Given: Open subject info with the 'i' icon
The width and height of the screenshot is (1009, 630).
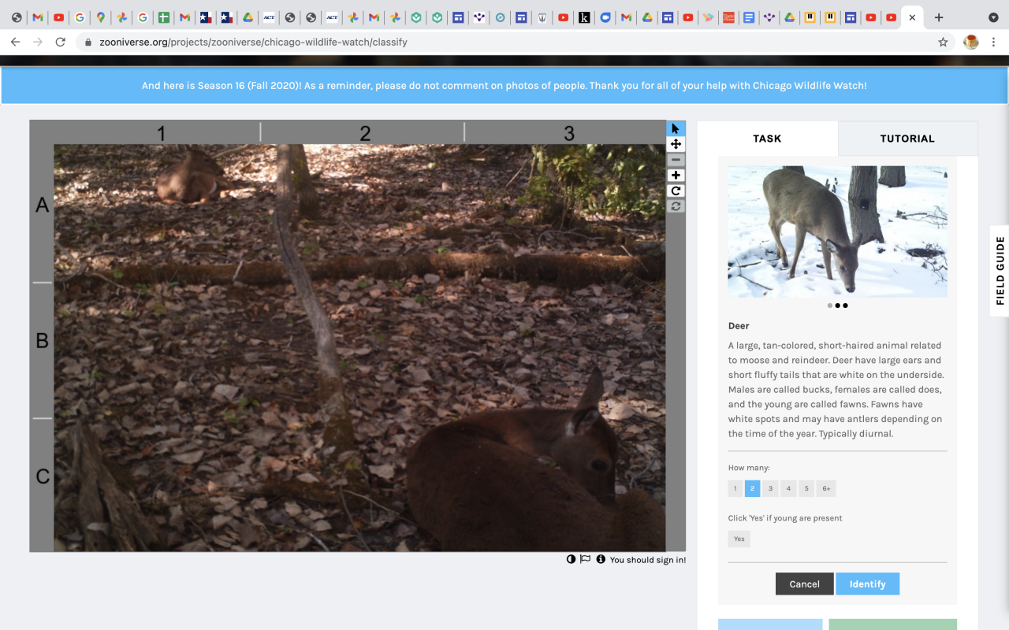Looking at the screenshot, I should click(x=601, y=559).
